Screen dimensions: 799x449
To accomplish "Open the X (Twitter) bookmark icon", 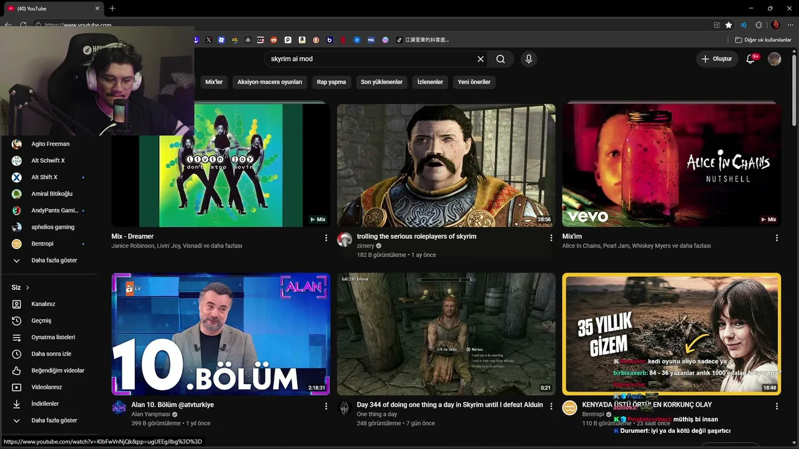I will (208, 40).
